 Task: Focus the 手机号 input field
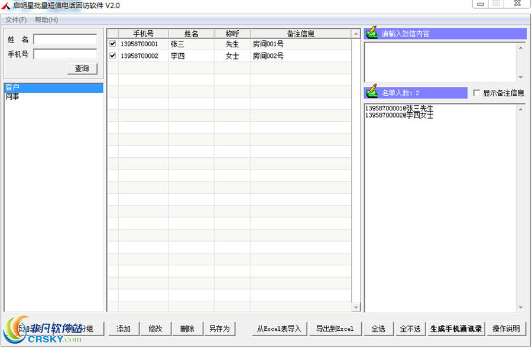coord(65,54)
